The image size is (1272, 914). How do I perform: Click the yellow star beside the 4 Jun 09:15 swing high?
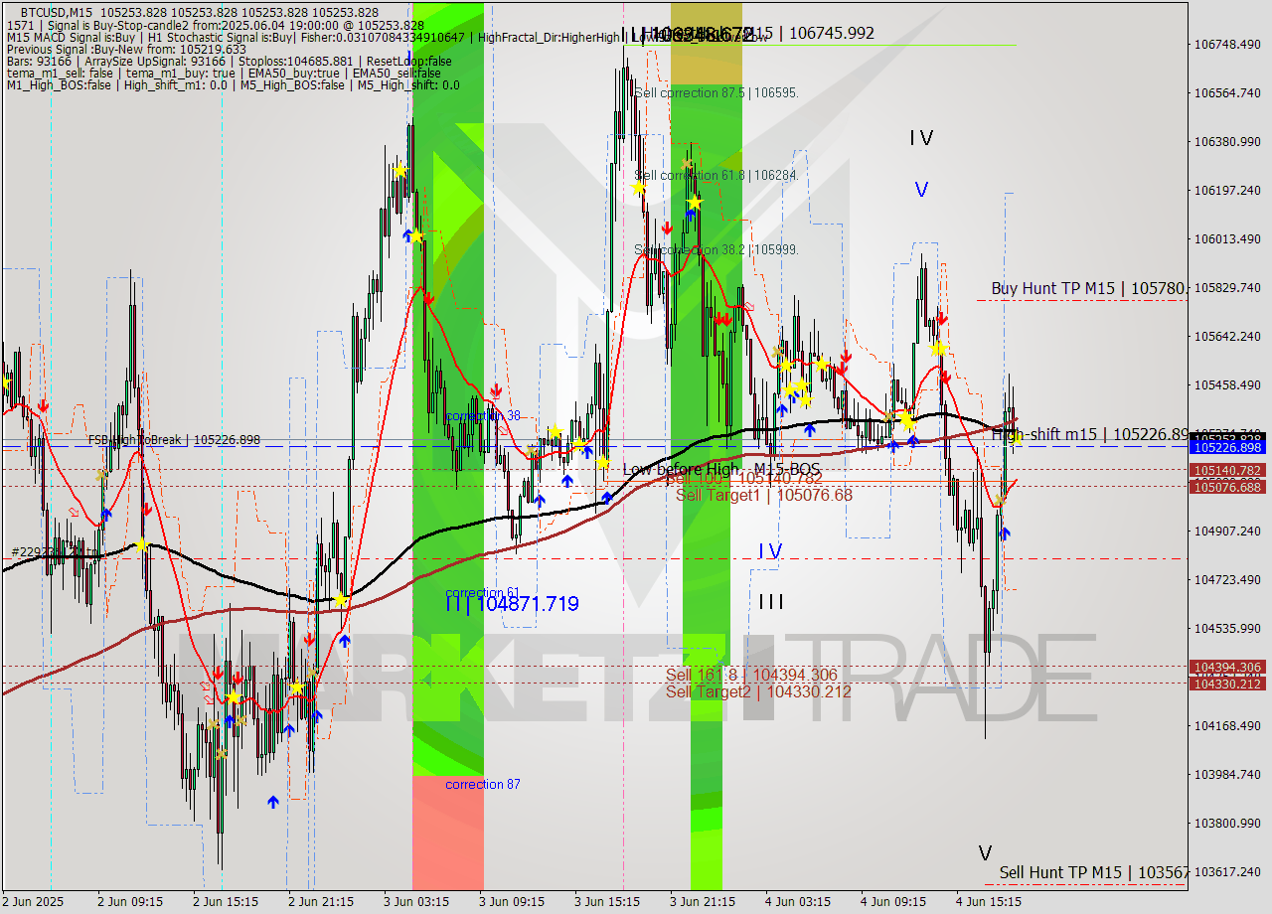(x=938, y=349)
